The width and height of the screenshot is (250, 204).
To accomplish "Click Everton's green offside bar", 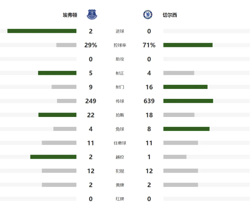I will [x=53, y=157].
